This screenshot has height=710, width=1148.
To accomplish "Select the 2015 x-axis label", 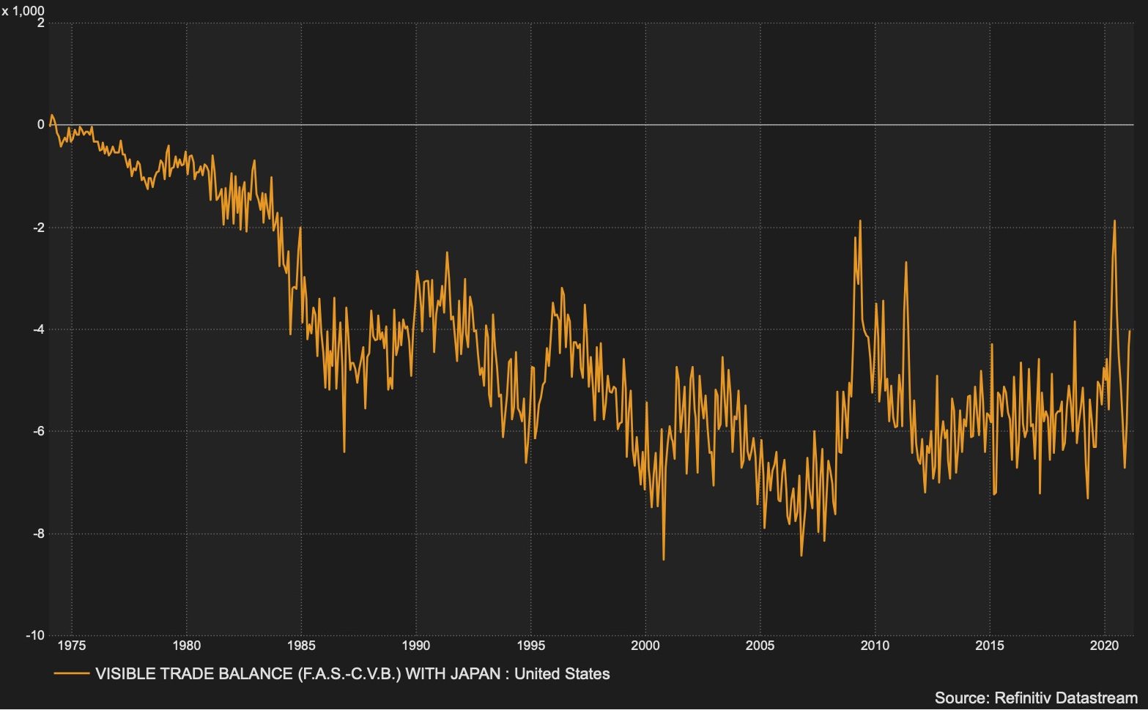I will pyautogui.click(x=990, y=646).
